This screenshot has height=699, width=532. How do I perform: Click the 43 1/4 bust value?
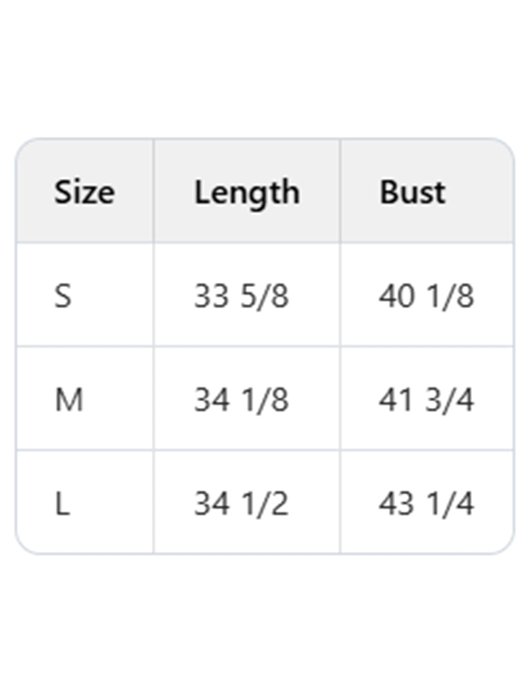point(426,505)
